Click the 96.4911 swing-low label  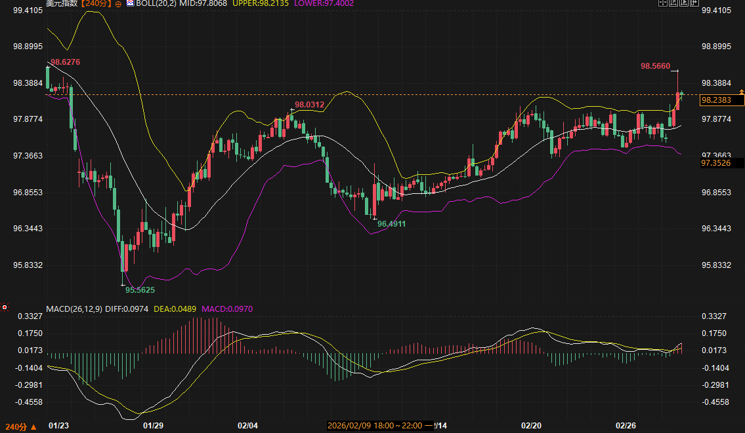pyautogui.click(x=391, y=224)
